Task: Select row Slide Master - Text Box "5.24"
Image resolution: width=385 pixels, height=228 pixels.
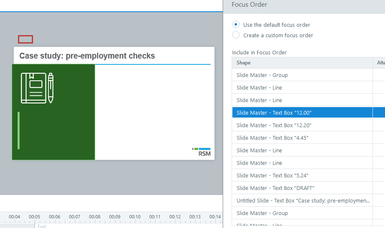Action: coord(302,175)
